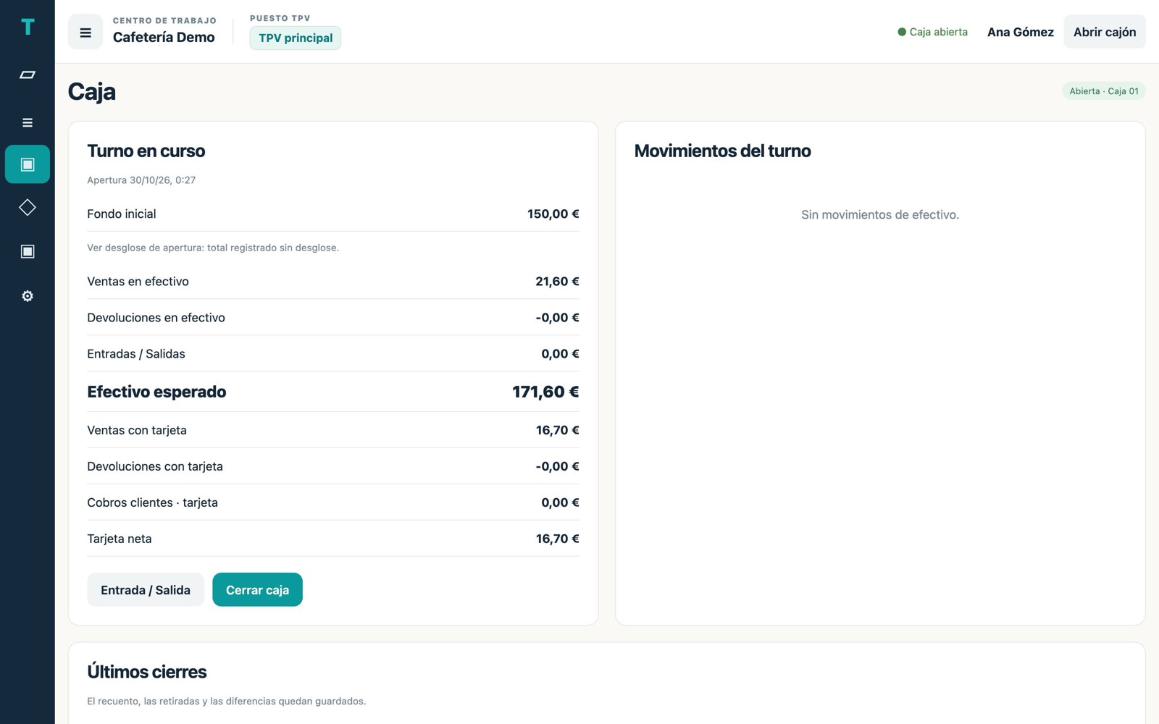Open settings via the gear icon
Viewport: 1159px width, 724px height.
(x=28, y=296)
